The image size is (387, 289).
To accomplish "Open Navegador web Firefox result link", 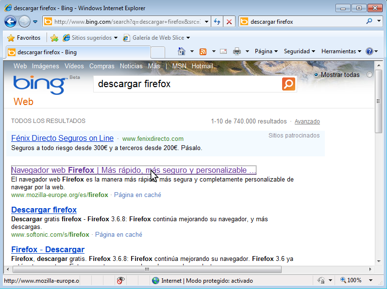I will (x=134, y=170).
